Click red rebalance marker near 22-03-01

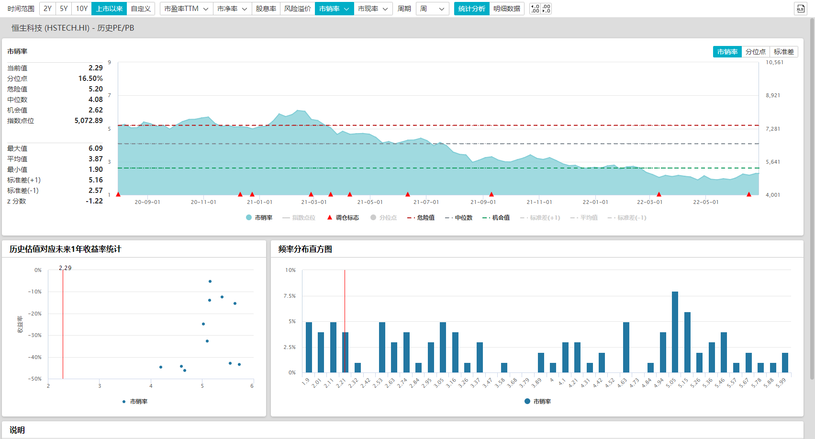tap(659, 194)
